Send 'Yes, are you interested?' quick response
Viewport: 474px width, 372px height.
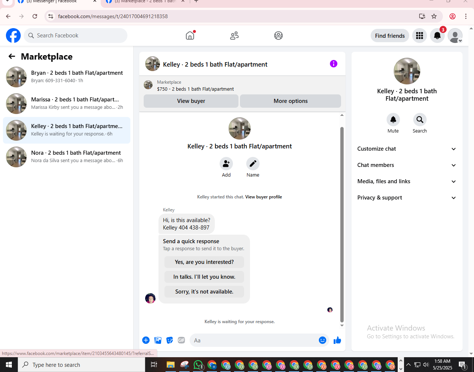coord(204,262)
